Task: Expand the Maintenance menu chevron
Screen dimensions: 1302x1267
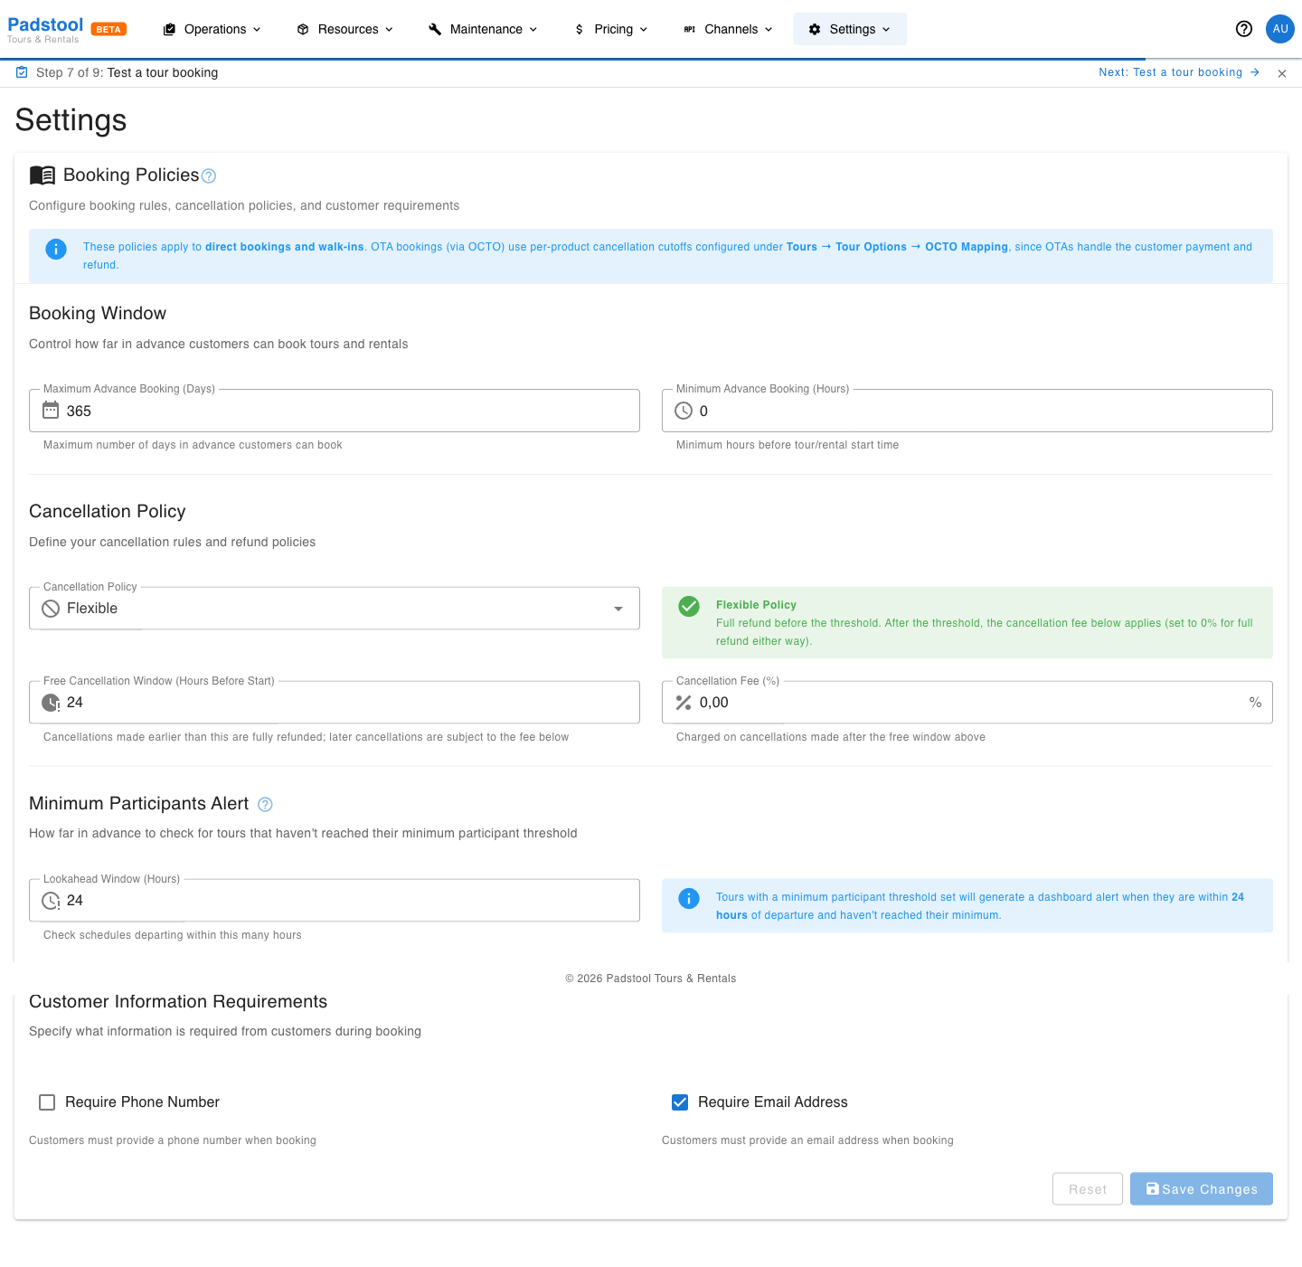Action: pos(533,29)
